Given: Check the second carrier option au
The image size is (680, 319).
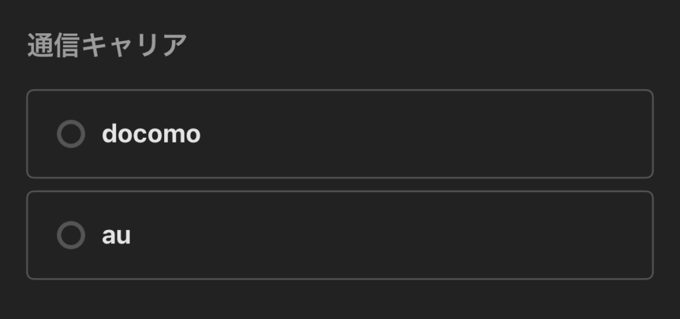Looking at the screenshot, I should pyautogui.click(x=71, y=235).
